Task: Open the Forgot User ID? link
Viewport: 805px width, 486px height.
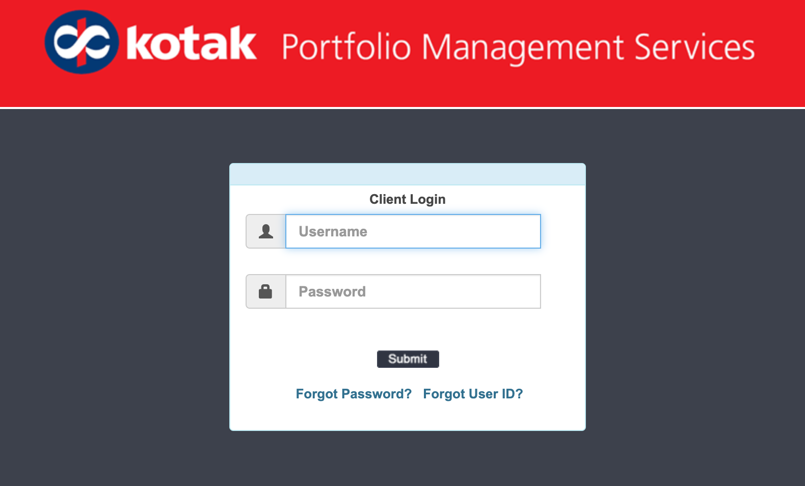Action: point(473,394)
